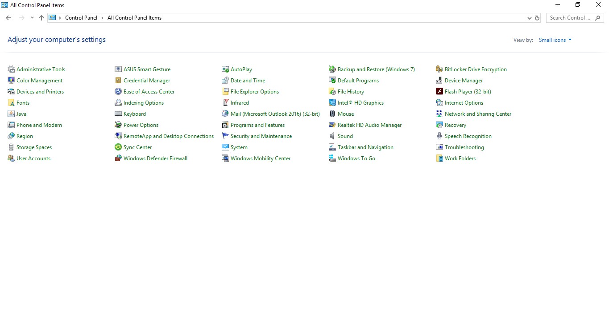Viewport: 609px width, 325px height.
Task: Click the search magnifier icon
Action: point(597,18)
